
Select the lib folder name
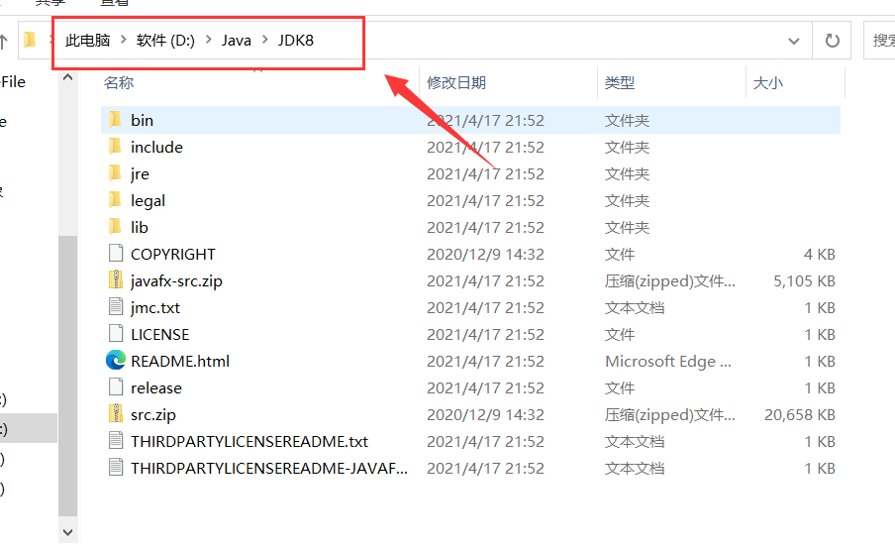[x=140, y=227]
